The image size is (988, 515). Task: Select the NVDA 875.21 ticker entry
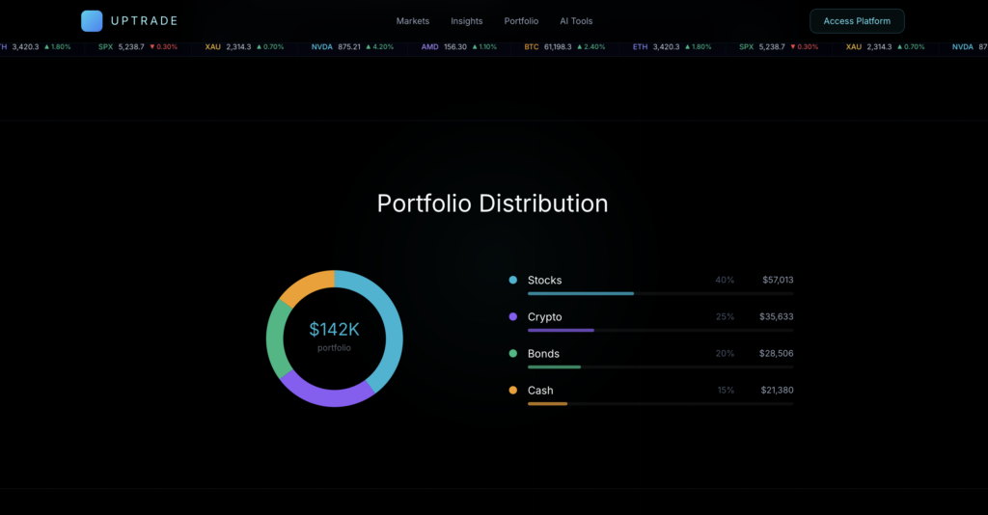click(352, 46)
